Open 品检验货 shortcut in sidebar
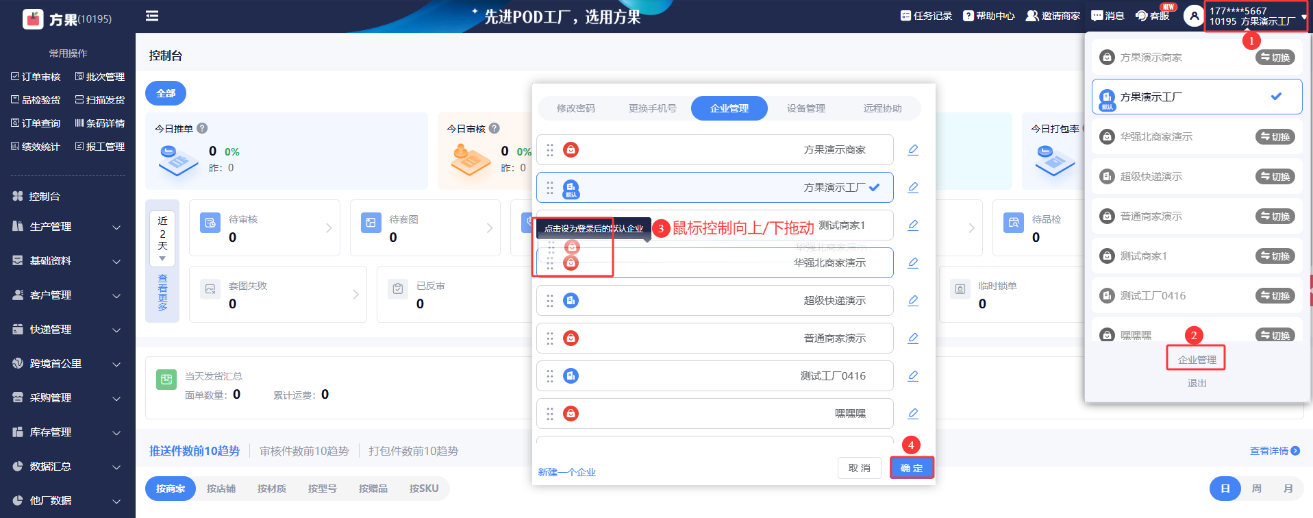 (x=36, y=100)
